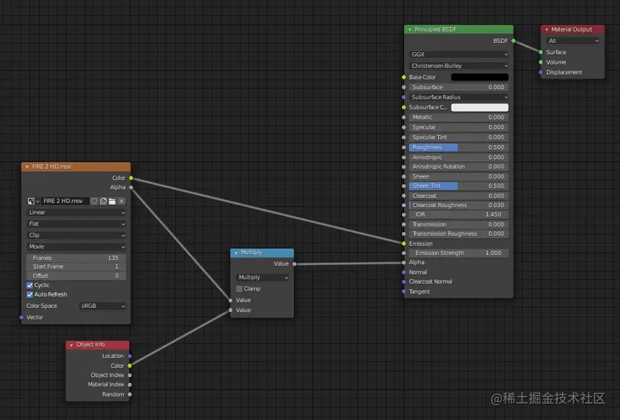
Task: Collapse the Multiply node
Action: (x=236, y=253)
